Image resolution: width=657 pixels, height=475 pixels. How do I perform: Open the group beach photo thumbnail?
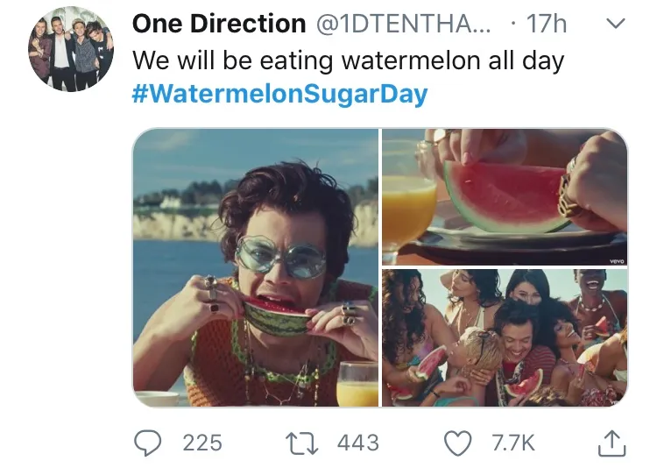pyautogui.click(x=505, y=337)
